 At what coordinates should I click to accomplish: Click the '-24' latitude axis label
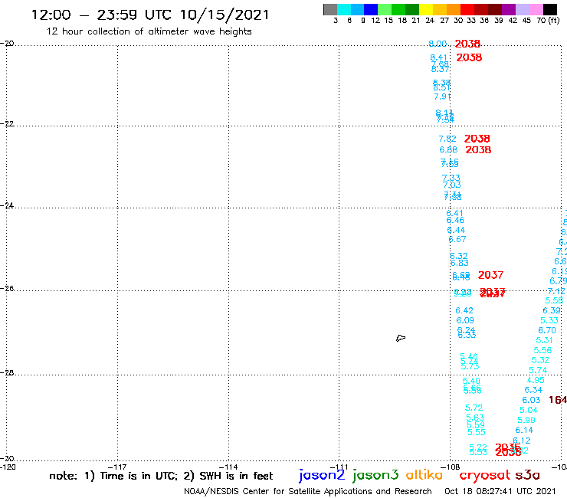(7, 205)
